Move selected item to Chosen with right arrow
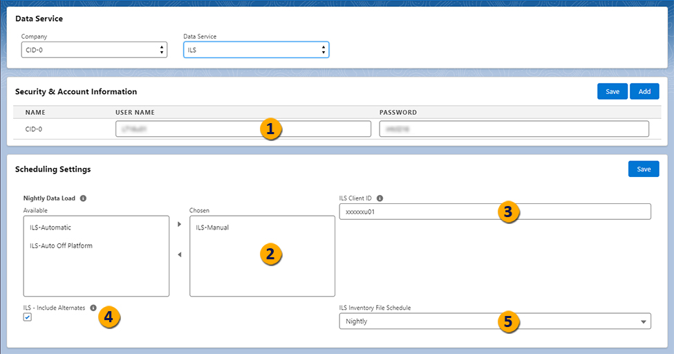This screenshot has height=354, width=674. 179,224
